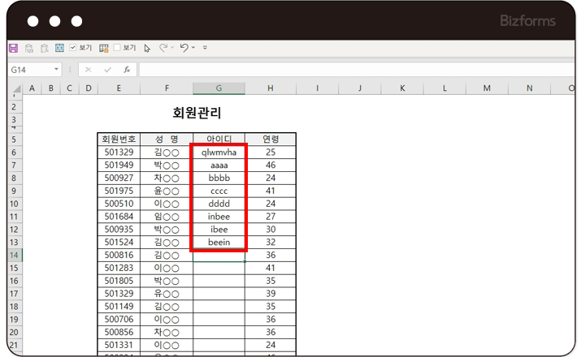581x357 pixels.
Task: Click the Insert Function fx icon
Action: pyautogui.click(x=127, y=70)
